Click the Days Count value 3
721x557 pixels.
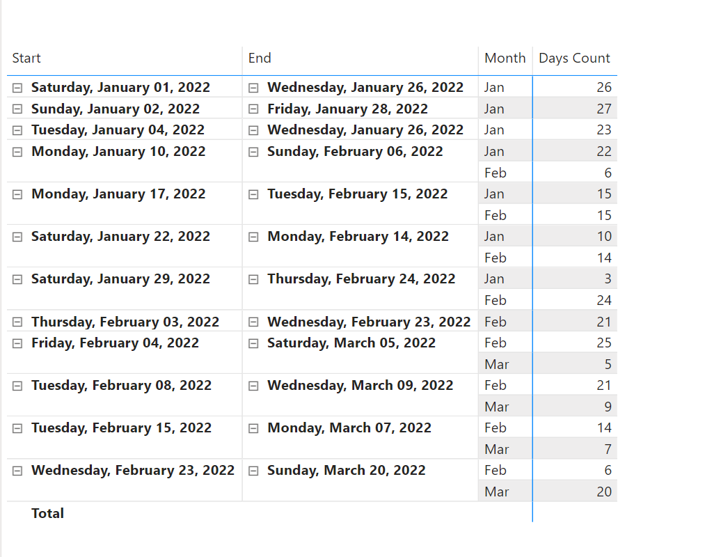608,278
